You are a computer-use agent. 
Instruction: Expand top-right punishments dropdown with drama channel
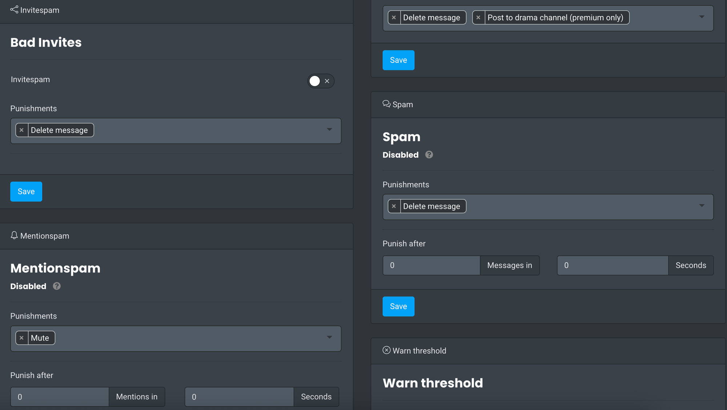tap(702, 17)
